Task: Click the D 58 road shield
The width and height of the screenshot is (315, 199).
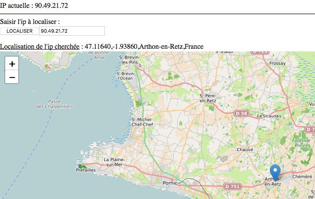Action: pyautogui.click(x=242, y=114)
